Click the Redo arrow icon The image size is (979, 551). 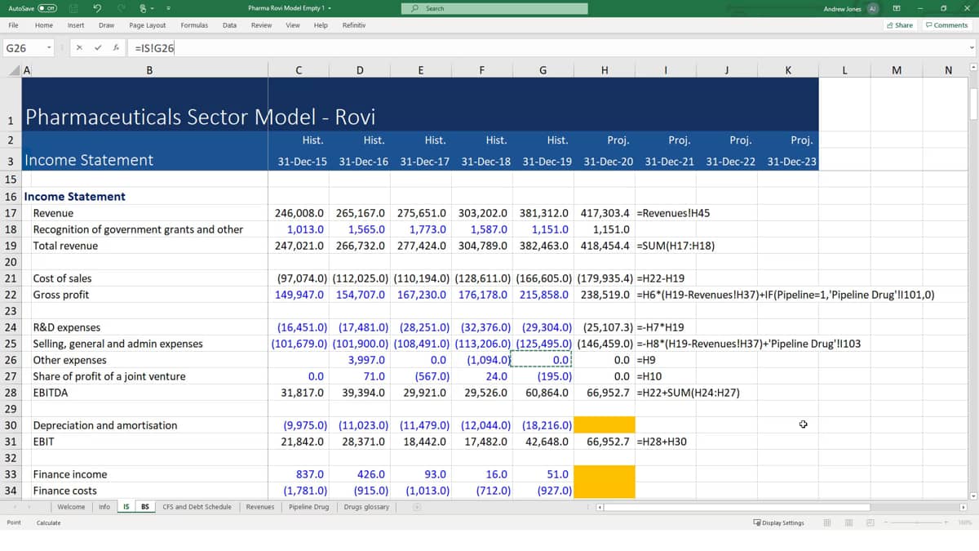click(122, 9)
